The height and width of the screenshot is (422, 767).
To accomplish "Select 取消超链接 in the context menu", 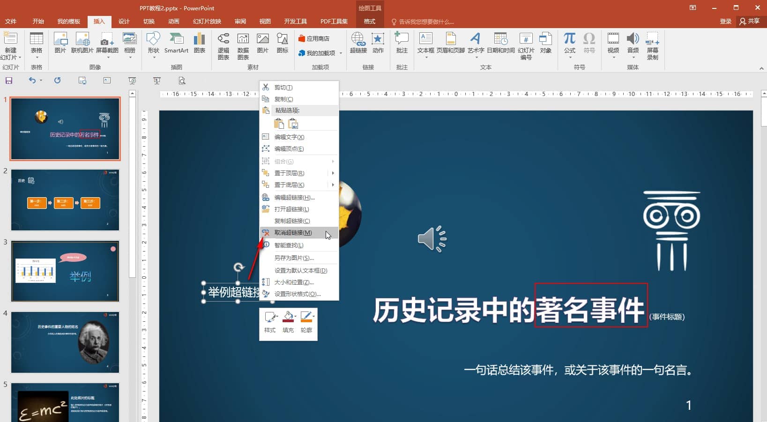I will tap(293, 233).
